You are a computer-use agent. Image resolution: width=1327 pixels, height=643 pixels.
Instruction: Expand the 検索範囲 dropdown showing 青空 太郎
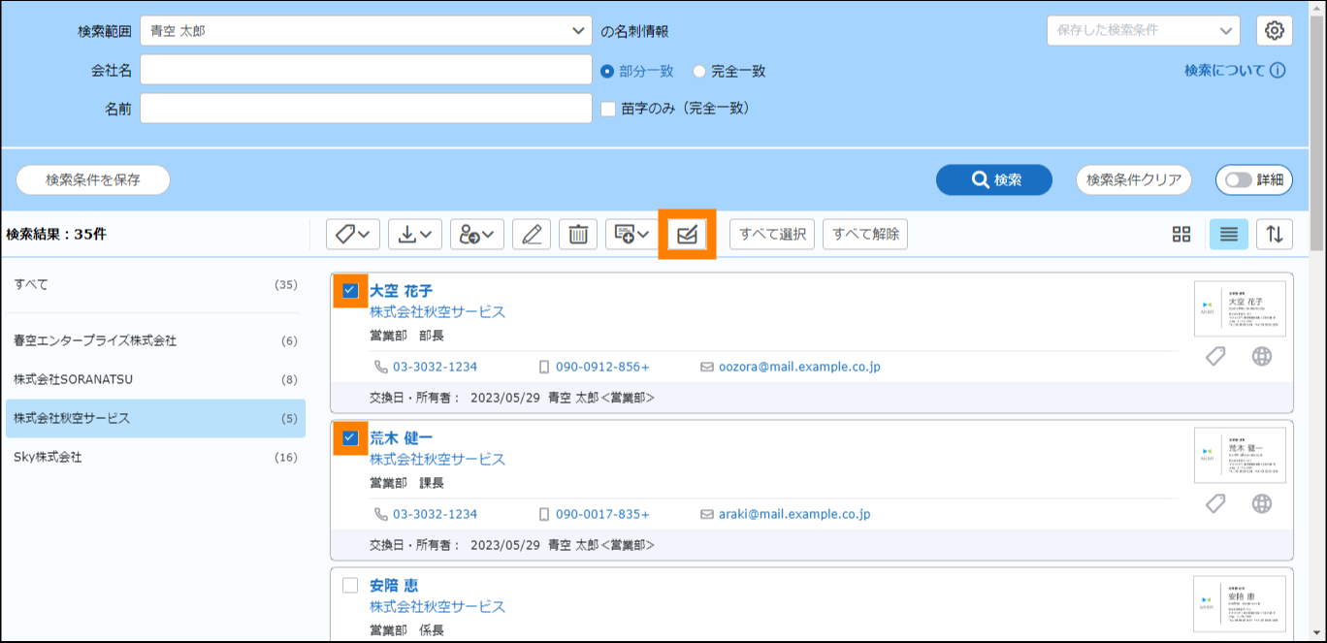pyautogui.click(x=366, y=31)
